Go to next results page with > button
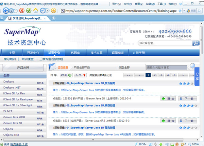The width and height of the screenshot is (204, 146). (183, 75)
